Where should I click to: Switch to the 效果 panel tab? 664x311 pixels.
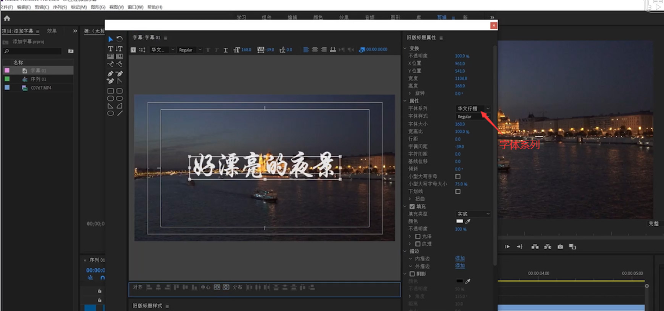pos(52,31)
